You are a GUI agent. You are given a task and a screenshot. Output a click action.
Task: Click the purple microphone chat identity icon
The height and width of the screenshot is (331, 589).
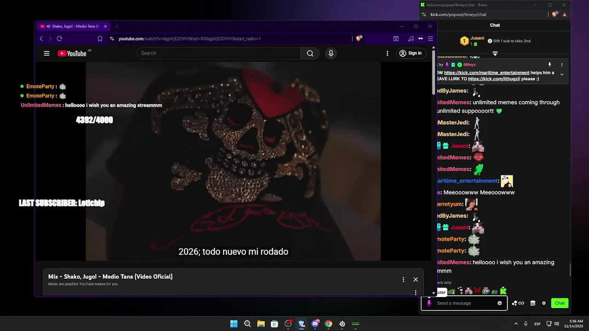pyautogui.click(x=429, y=303)
